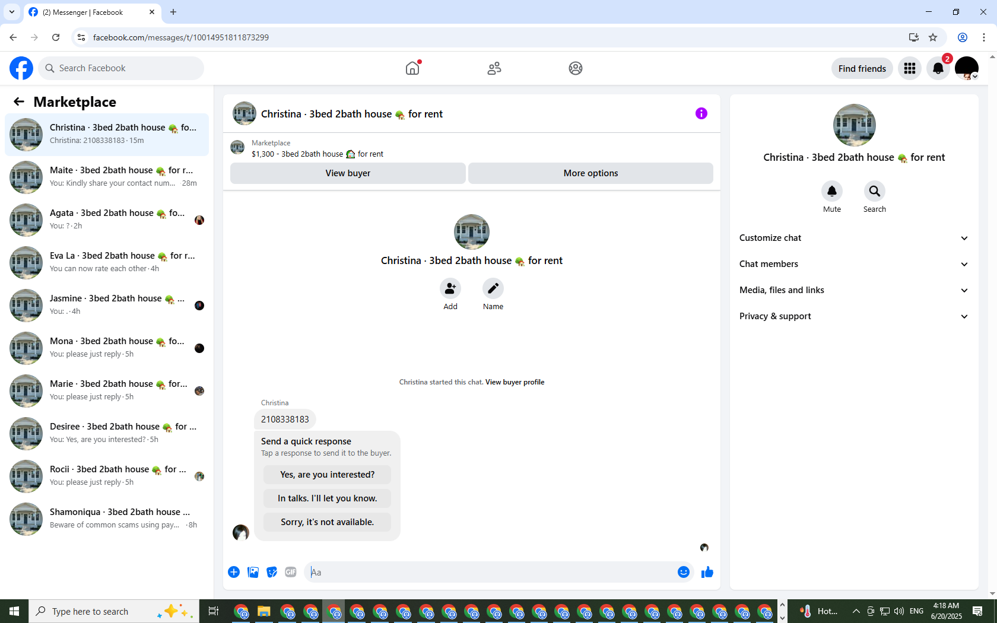Open the house thumbnail in right panel
This screenshot has height=623, width=997.
tap(855, 125)
